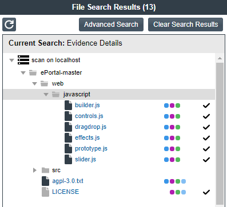Image resolution: width=227 pixels, height=207 pixels.
Task: Click the blue dot on effects.js
Action: (166, 138)
